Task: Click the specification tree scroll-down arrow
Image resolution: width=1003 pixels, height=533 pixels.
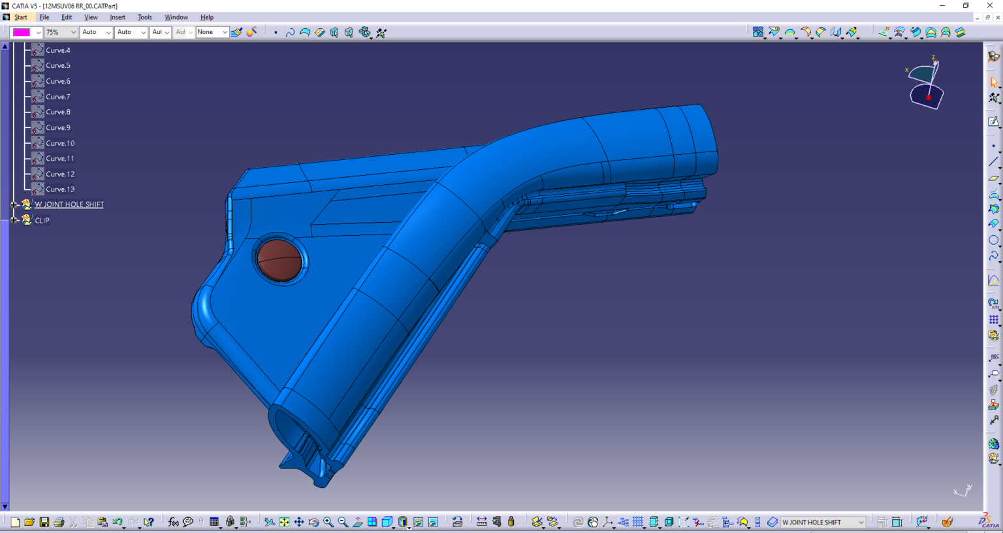Action: coord(5,507)
